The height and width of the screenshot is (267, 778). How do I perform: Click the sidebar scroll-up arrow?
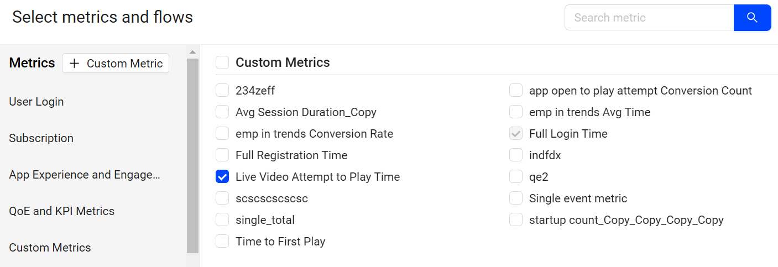pos(192,52)
